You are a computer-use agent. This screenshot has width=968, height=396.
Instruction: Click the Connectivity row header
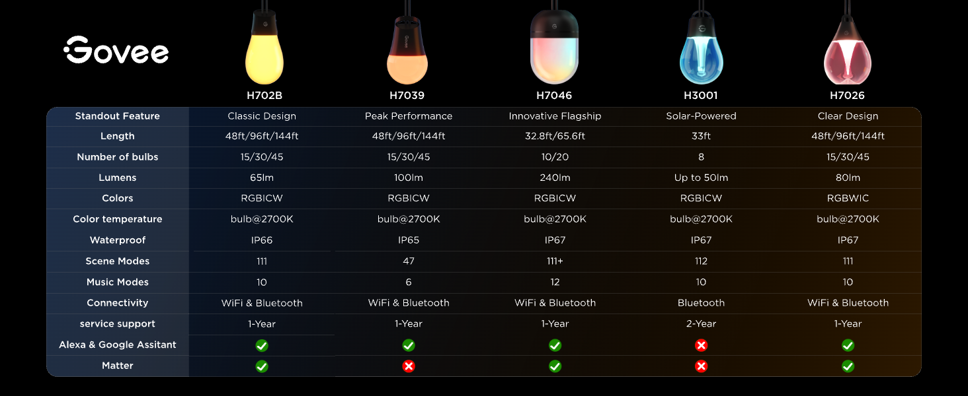(118, 303)
